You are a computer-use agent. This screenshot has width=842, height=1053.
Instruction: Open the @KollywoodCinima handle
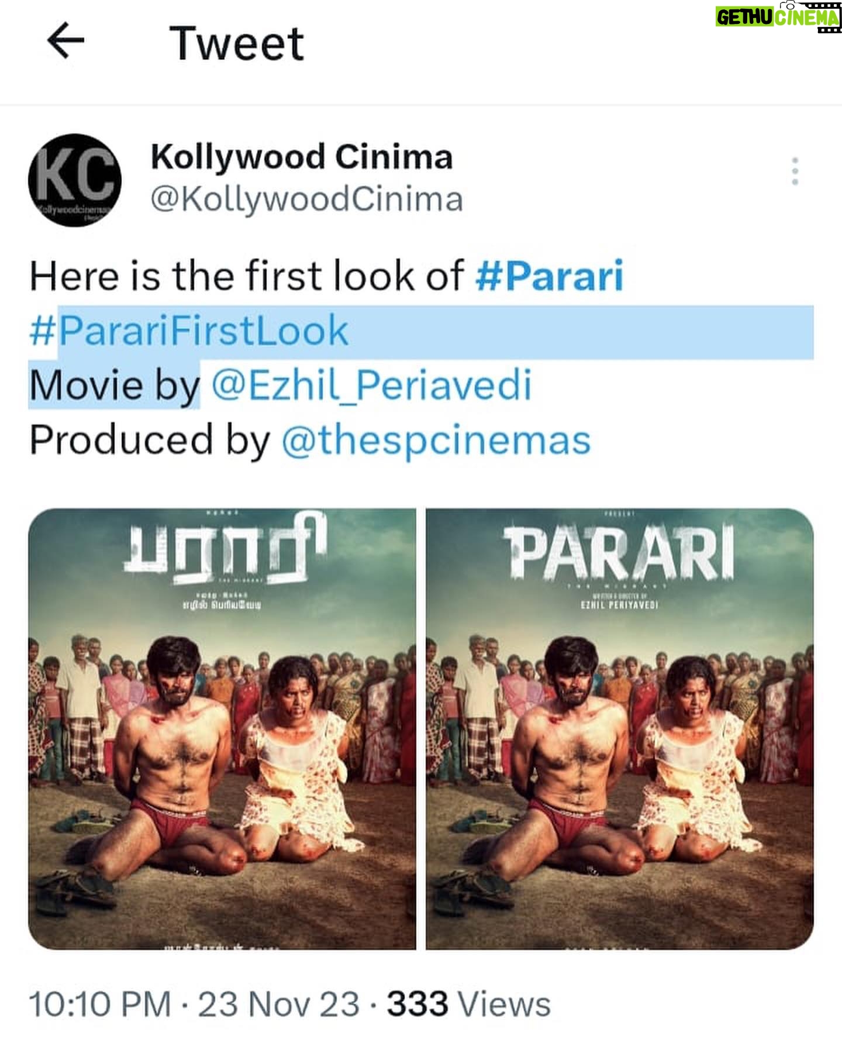tap(307, 199)
